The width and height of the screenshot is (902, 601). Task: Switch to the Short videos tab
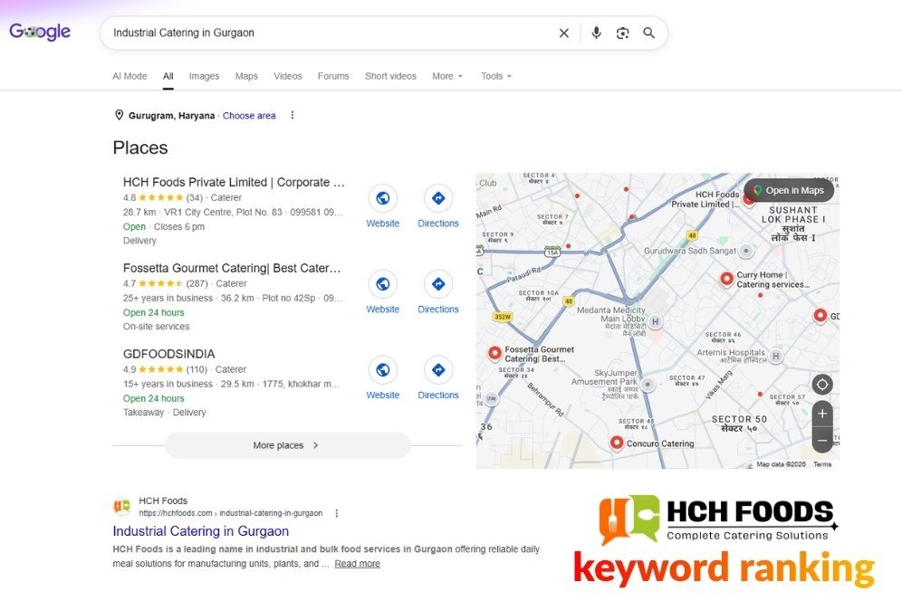[390, 76]
